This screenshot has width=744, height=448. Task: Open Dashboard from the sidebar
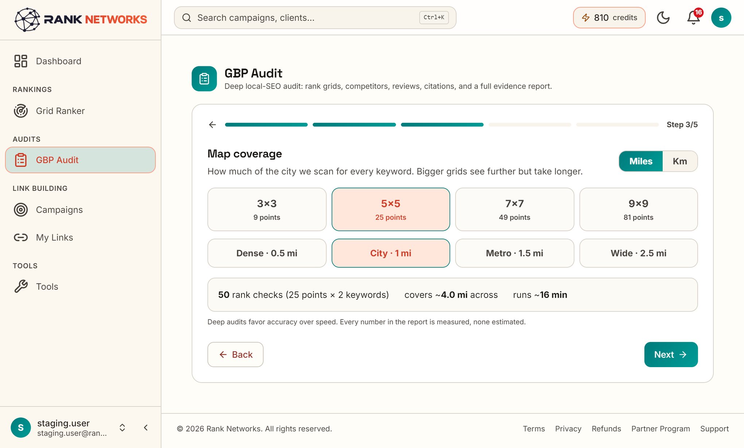point(80,61)
